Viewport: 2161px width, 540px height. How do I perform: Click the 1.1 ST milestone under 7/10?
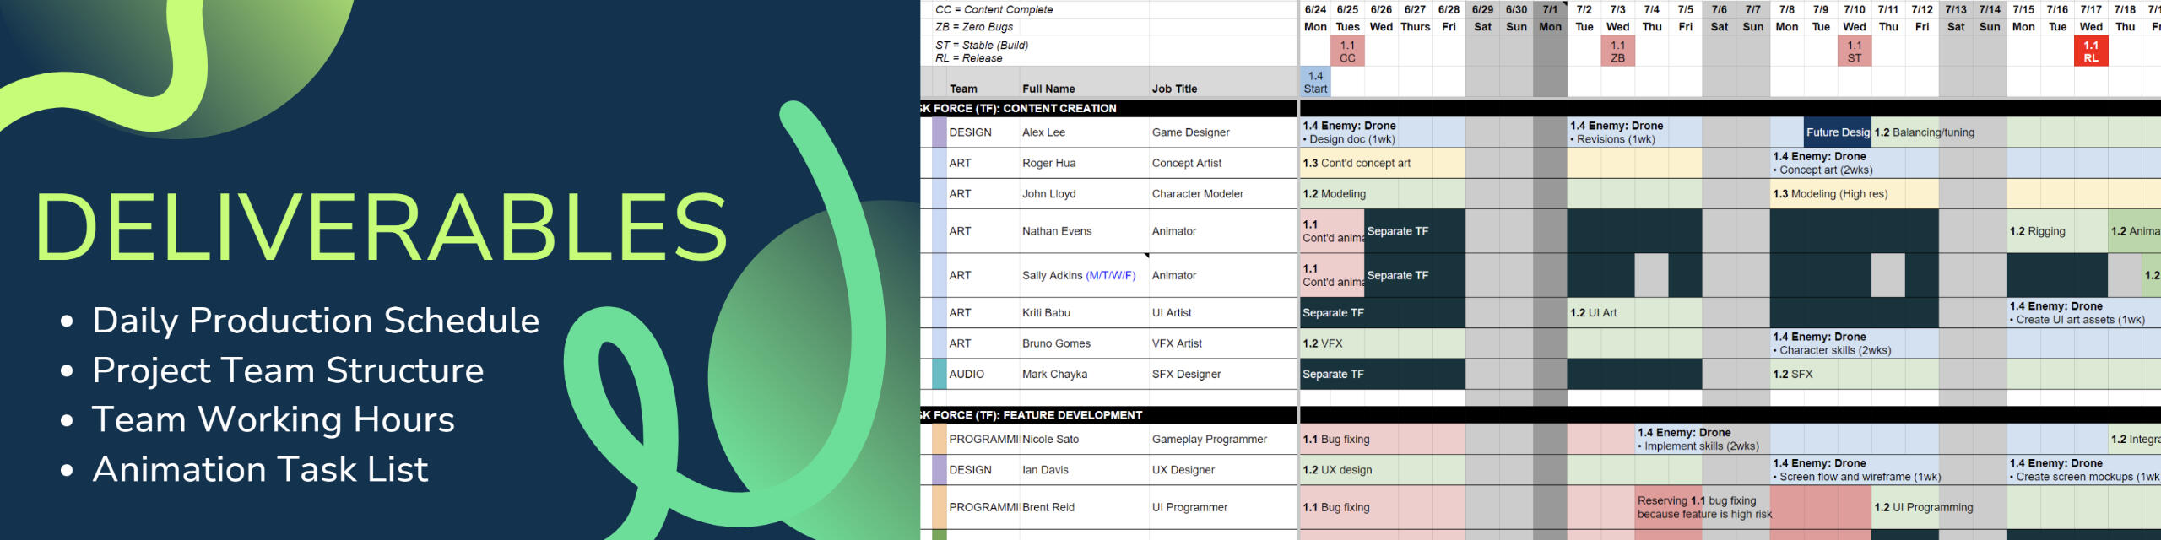(1854, 51)
